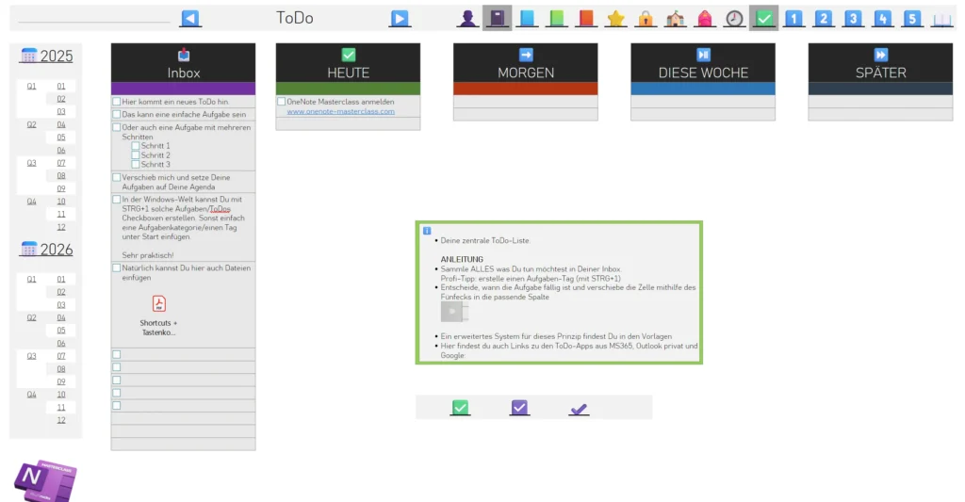This screenshot has width=965, height=502.
Task: Tick the Schritt 2 checkbox
Action: pos(136,155)
